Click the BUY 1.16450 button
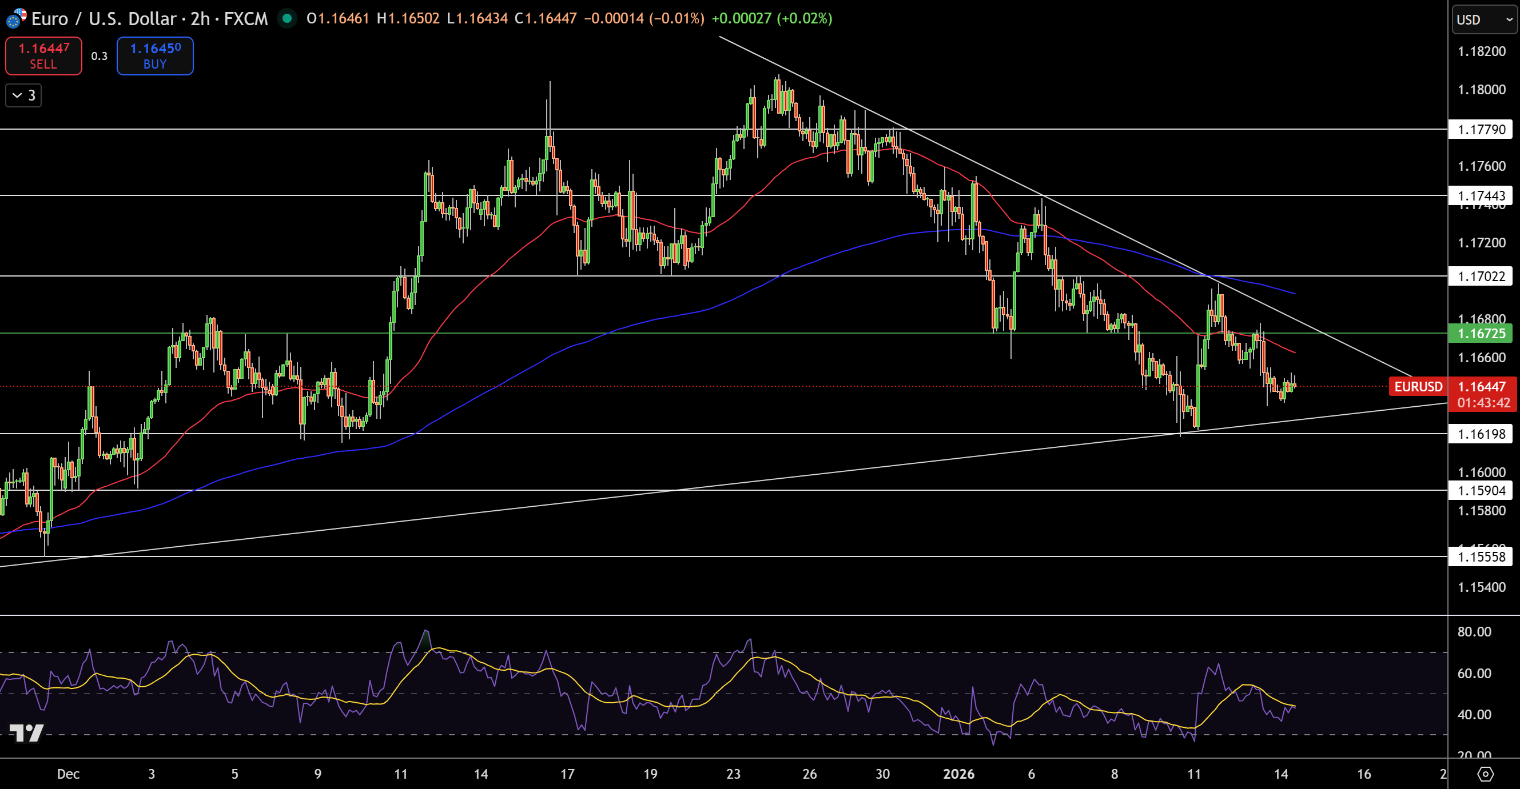 pyautogui.click(x=155, y=56)
